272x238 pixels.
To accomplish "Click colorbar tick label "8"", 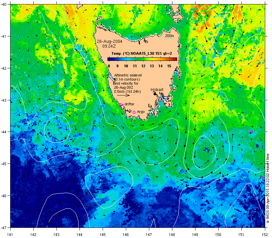I will tap(109, 66).
